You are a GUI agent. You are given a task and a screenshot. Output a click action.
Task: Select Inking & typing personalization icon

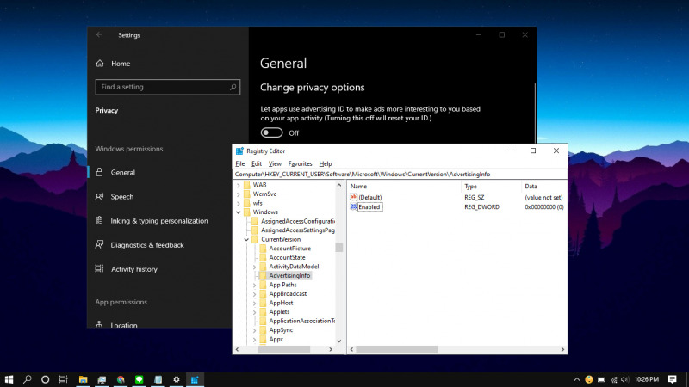coord(100,221)
